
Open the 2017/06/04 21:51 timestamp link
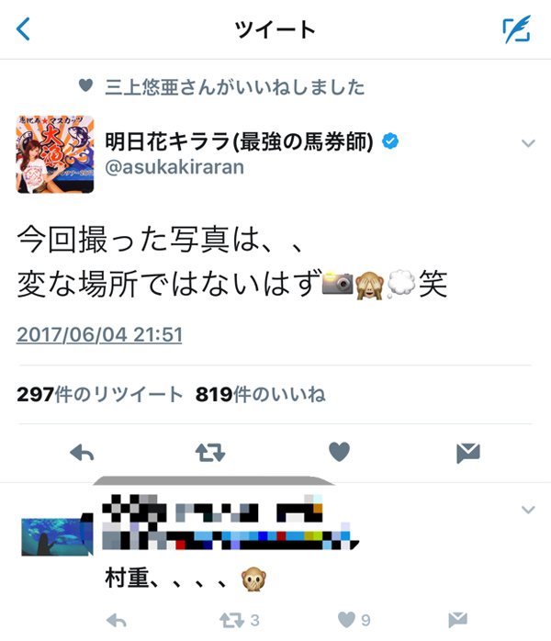[99, 335]
